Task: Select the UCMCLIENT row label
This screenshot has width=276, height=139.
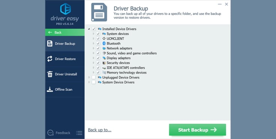Action: (115, 39)
